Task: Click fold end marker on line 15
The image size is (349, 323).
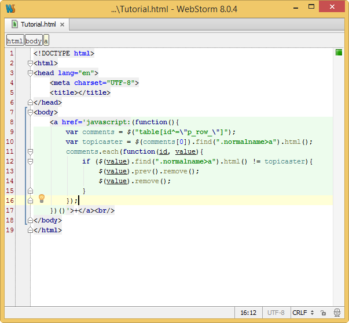Action: pyautogui.click(x=31, y=191)
